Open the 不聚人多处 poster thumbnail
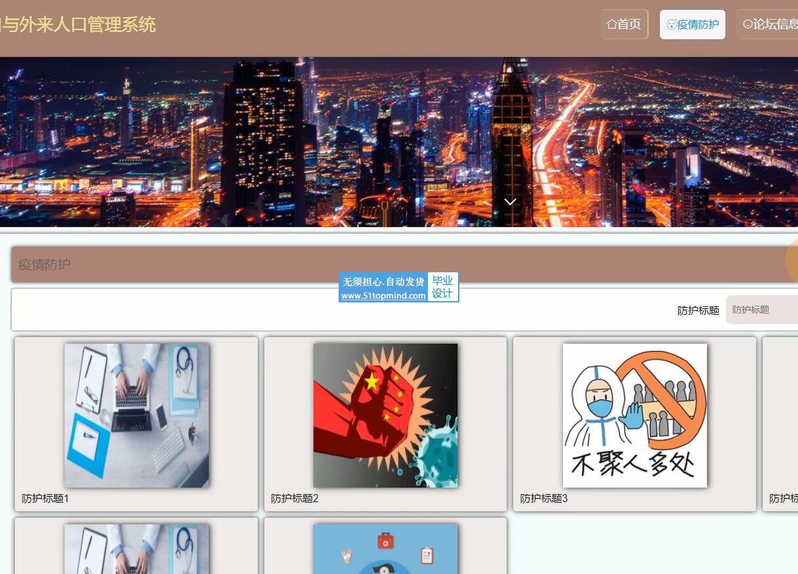798x574 pixels. click(635, 415)
